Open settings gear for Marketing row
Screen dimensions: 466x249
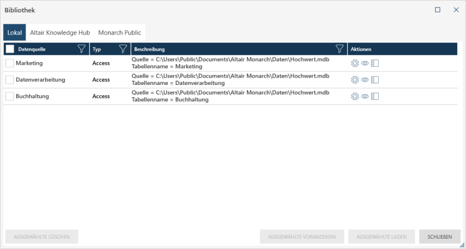(x=355, y=63)
